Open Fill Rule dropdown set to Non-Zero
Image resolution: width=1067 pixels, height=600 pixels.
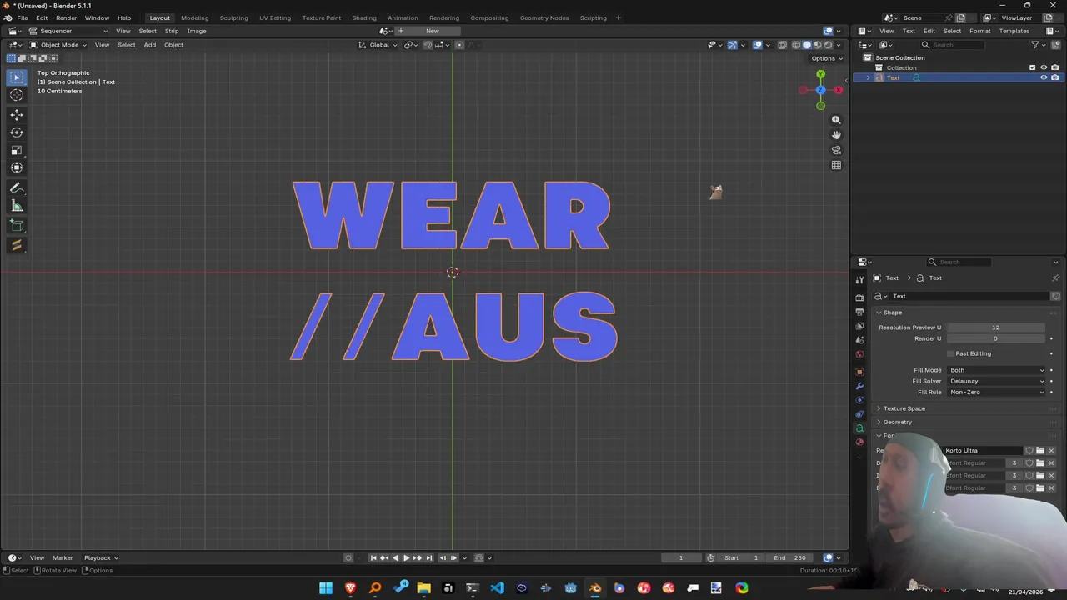point(995,392)
